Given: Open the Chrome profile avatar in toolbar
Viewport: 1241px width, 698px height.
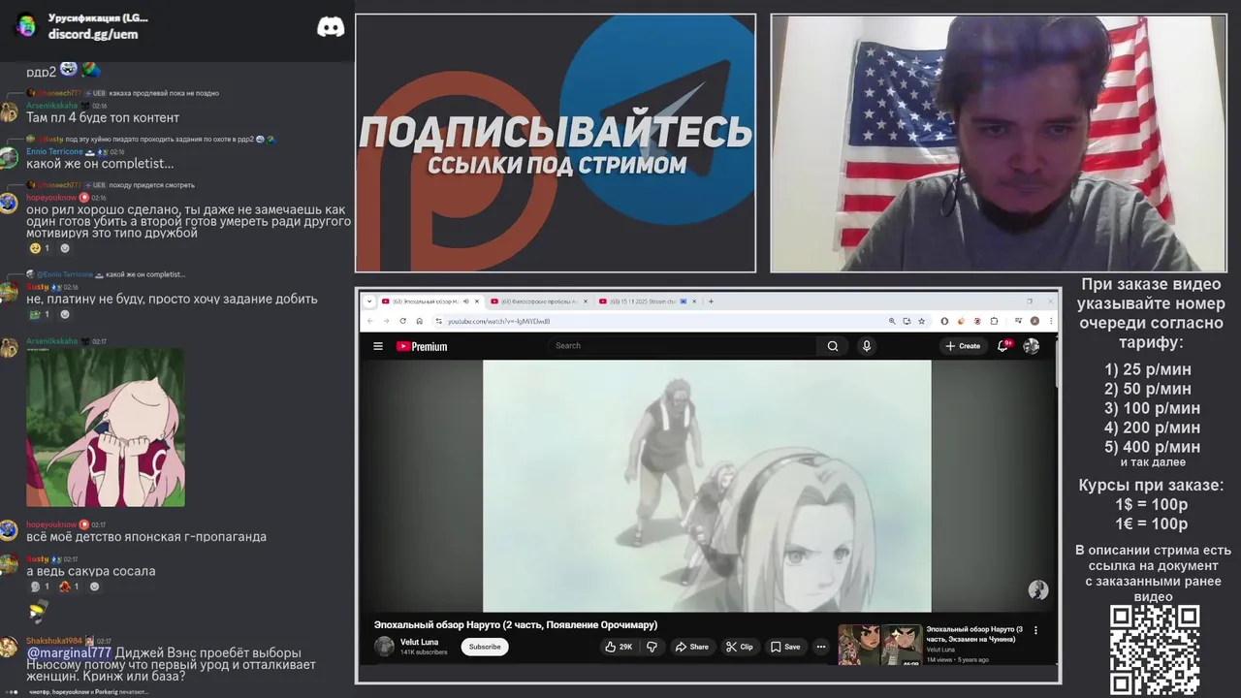Looking at the screenshot, I should point(1034,321).
